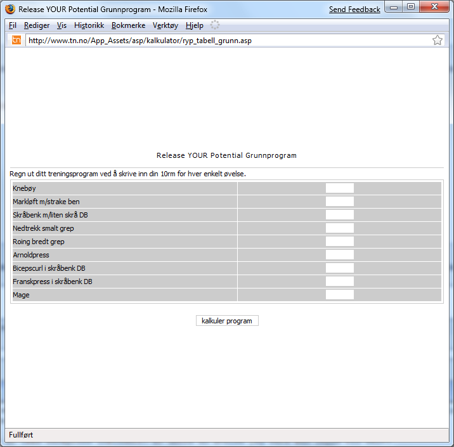The image size is (454, 447).
Task: Click the Nedtrekk smalt grep label
Action: coord(43,228)
